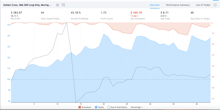
Task: Click the 44 total closed trades value
Action: pyautogui.click(x=42, y=13)
